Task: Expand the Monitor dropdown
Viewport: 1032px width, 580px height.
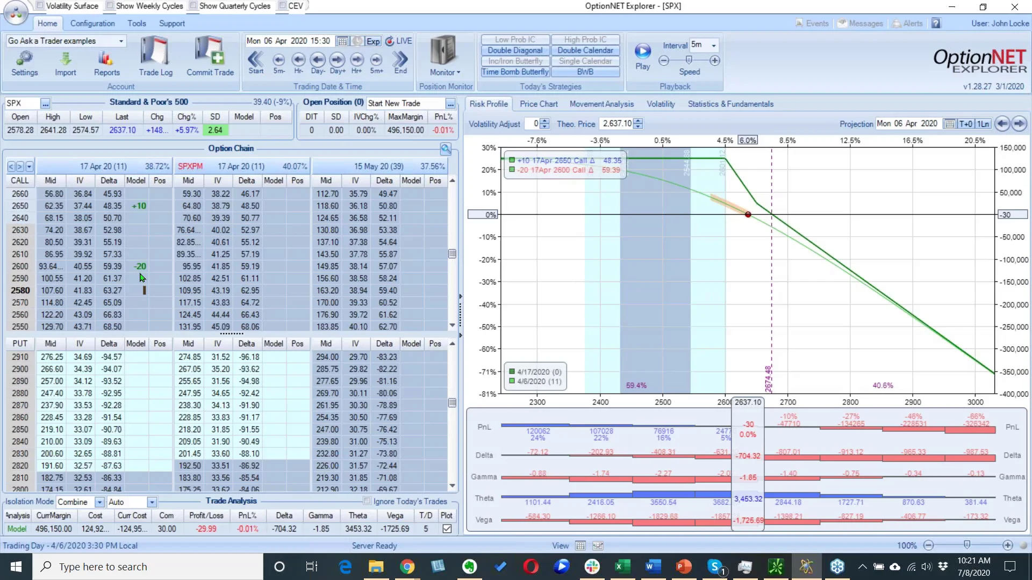Action: click(x=445, y=72)
